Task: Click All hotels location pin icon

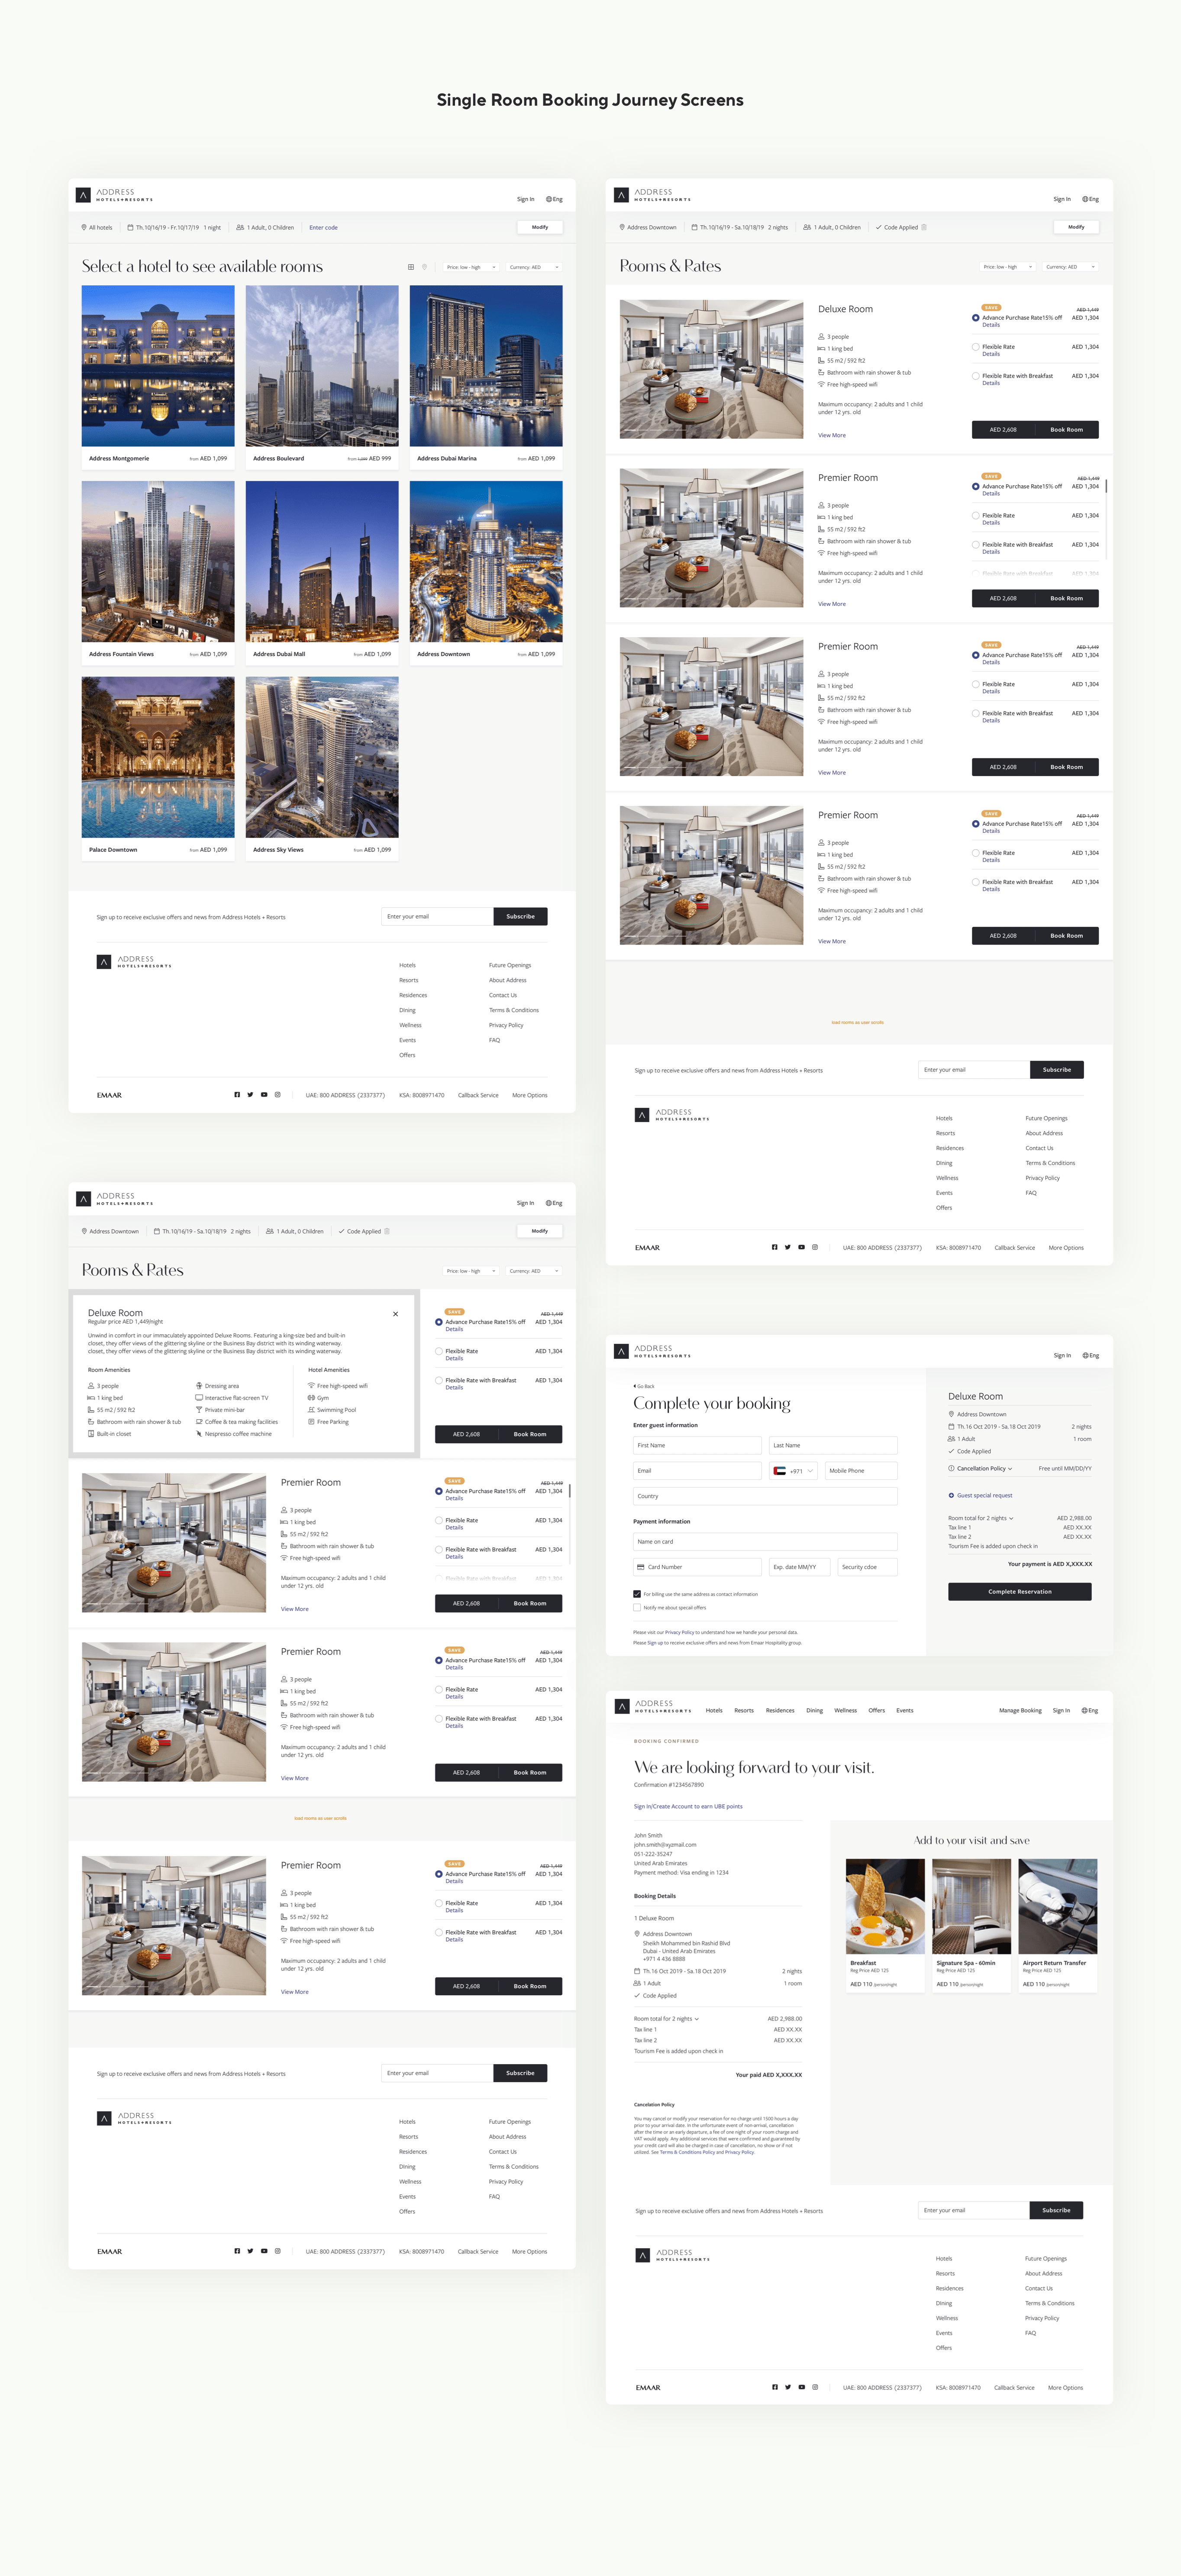Action: pos(84,227)
